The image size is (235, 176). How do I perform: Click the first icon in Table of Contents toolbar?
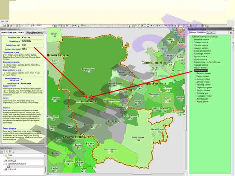pyautogui.click(x=2, y=151)
